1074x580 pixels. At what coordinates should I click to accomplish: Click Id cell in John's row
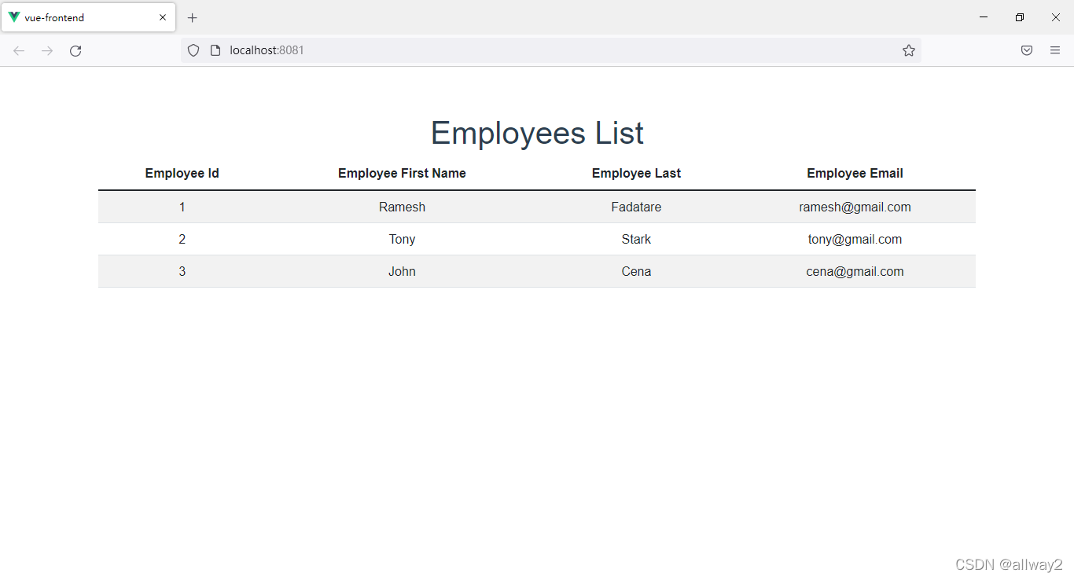tap(182, 272)
